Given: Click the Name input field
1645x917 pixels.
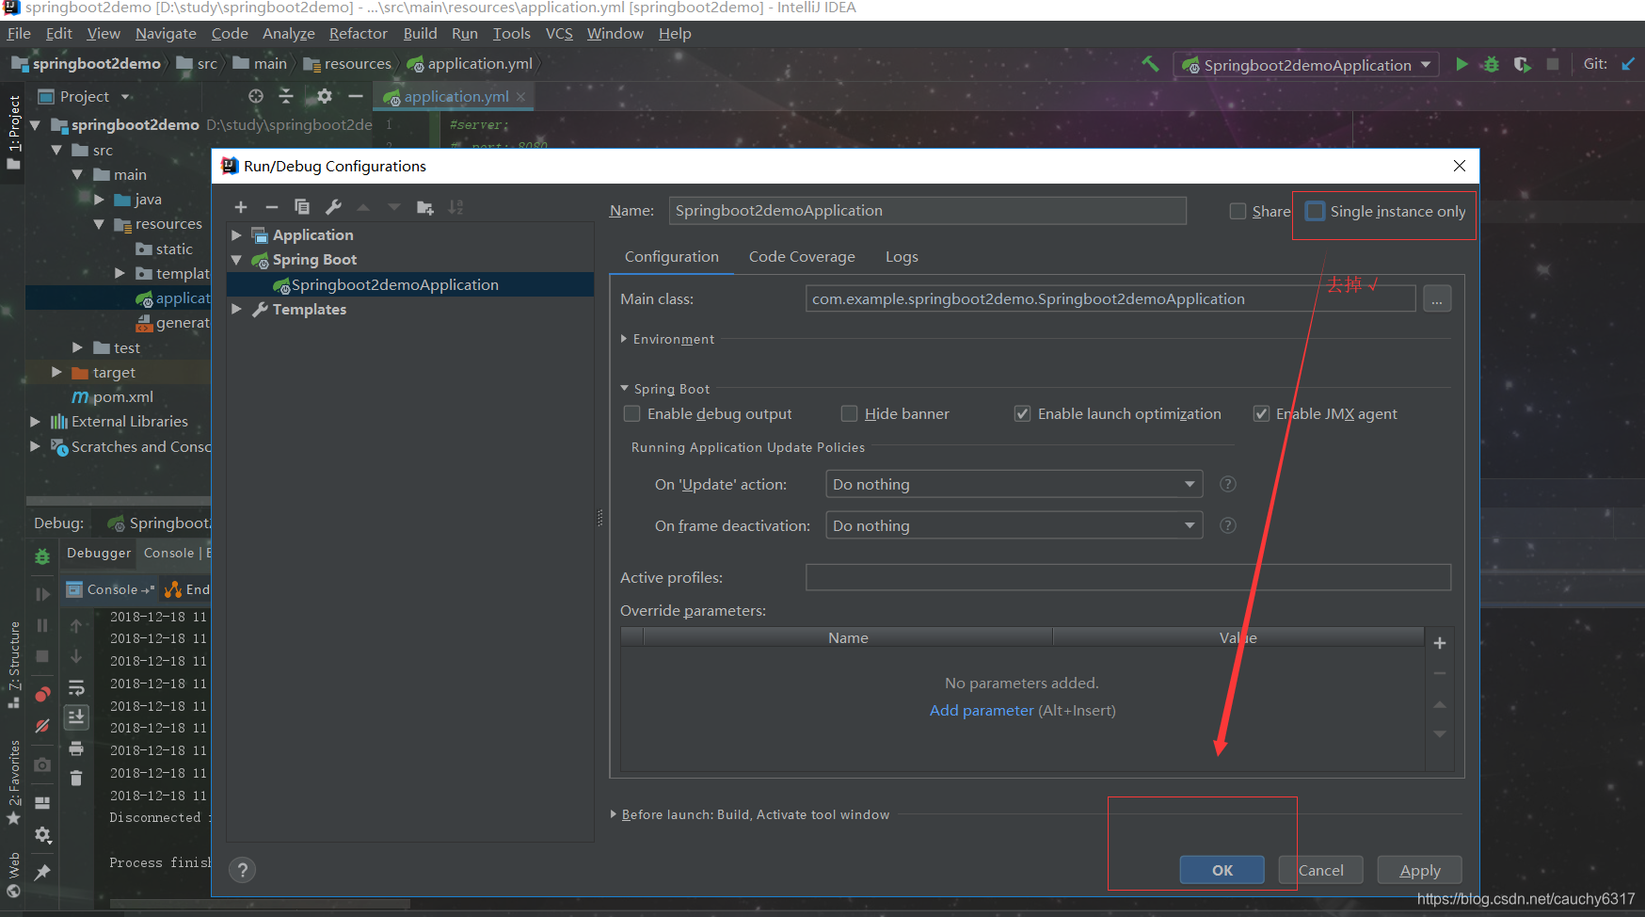Looking at the screenshot, I should [928, 211].
